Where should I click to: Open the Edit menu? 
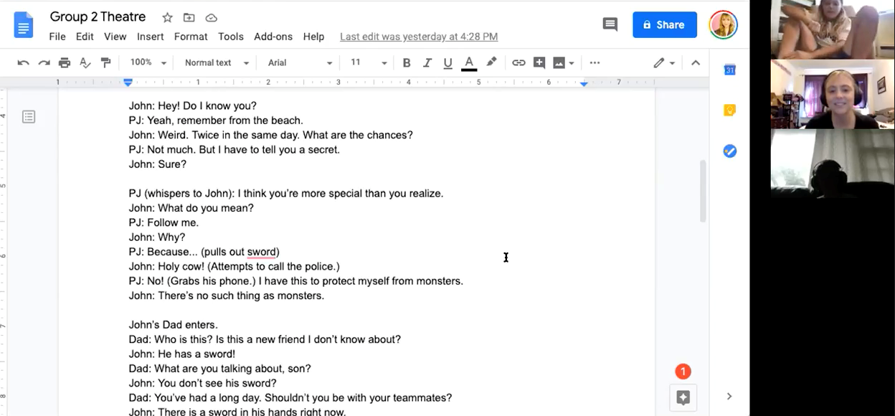coord(85,37)
